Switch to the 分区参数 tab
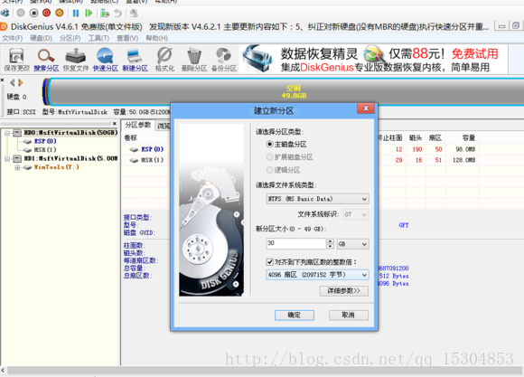Viewport: 524px width, 377px height. coord(137,125)
